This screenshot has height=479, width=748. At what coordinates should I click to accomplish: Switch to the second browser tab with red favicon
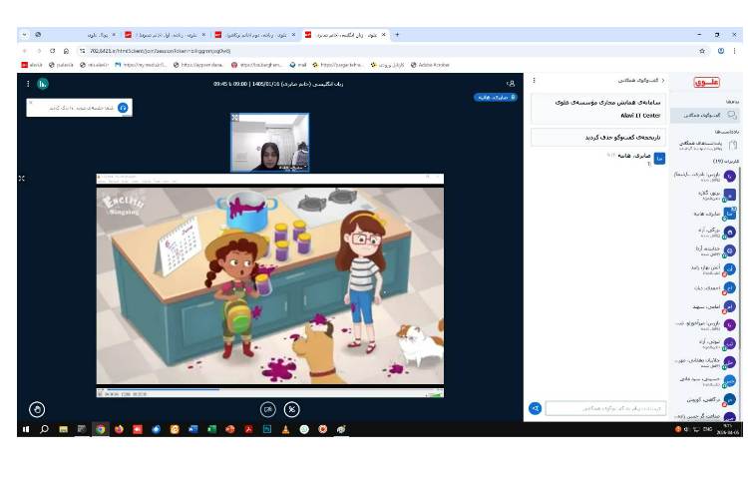pyautogui.click(x=166, y=35)
